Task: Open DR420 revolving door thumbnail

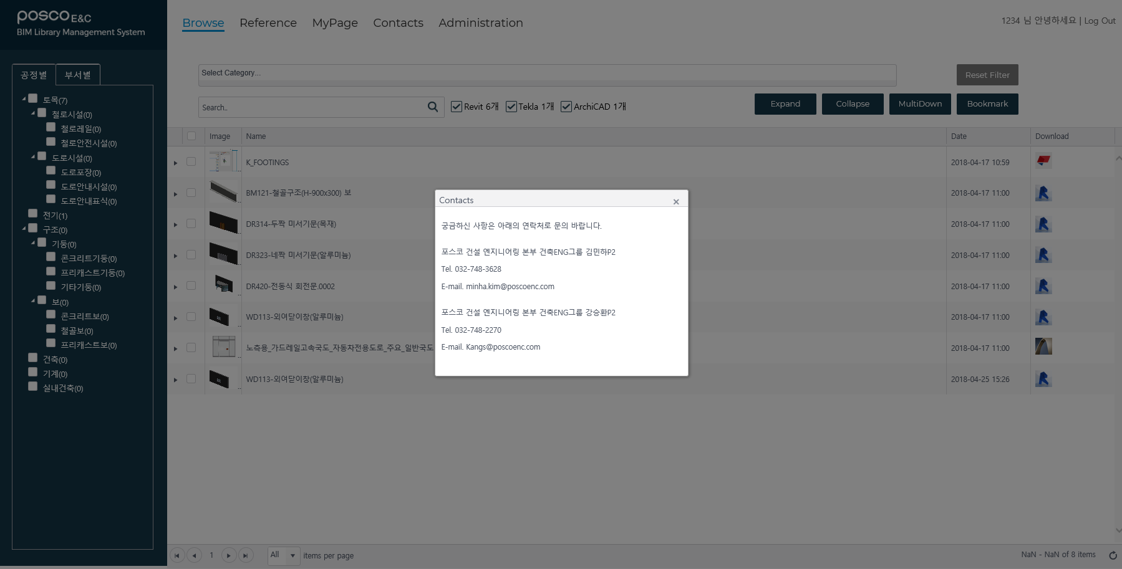Action: tap(223, 285)
